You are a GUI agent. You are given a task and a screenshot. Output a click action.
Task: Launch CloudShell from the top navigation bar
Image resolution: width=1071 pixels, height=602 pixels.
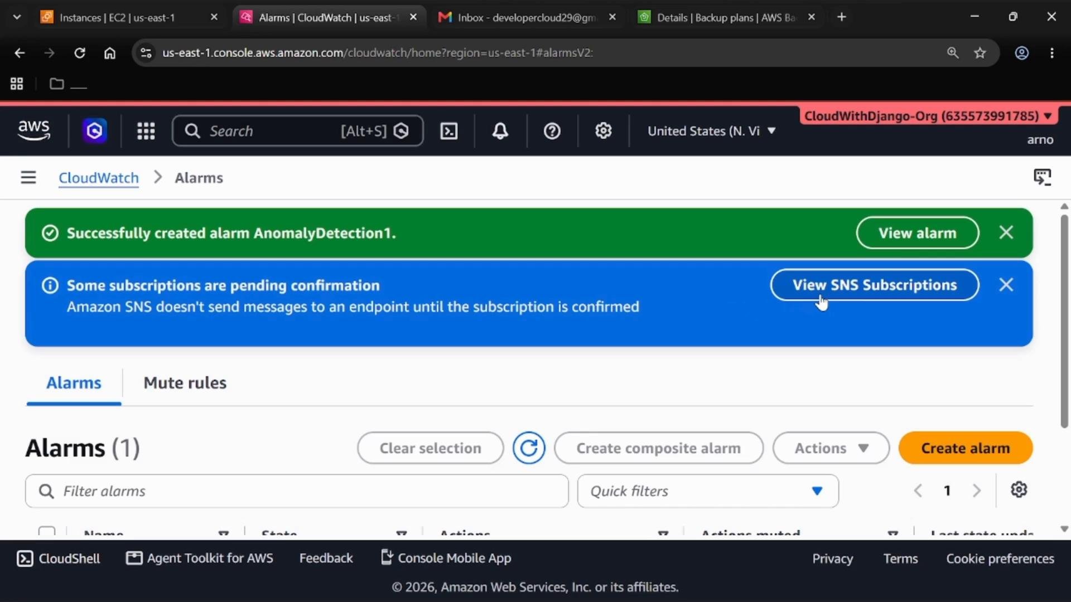[x=448, y=131]
